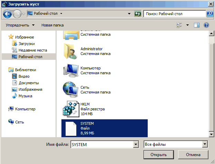Click the Имя файла input field
Image resolution: width=215 pixels, height=164 pixels.
102,144
